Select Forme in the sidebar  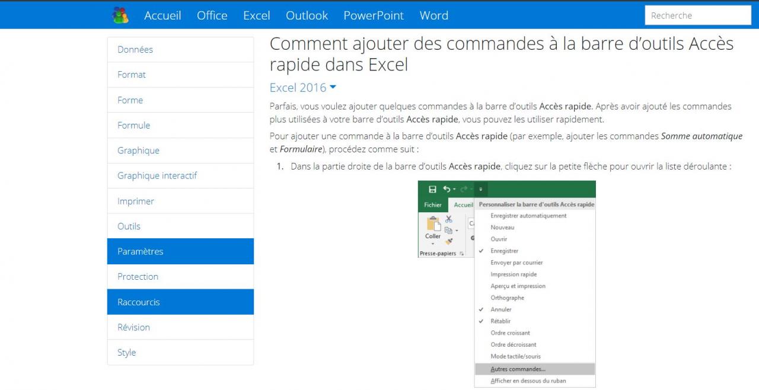click(x=180, y=100)
